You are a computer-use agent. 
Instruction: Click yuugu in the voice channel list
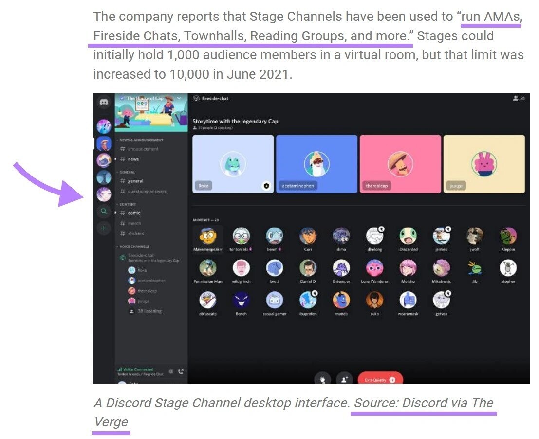click(139, 301)
